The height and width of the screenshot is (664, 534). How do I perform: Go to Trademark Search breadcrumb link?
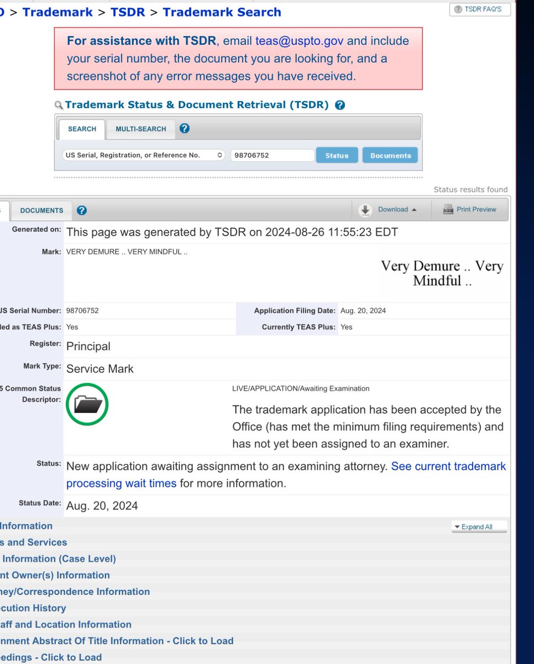pyautogui.click(x=222, y=12)
